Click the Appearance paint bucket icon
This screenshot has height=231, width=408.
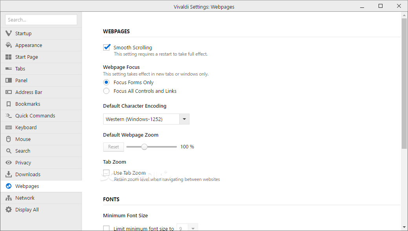point(8,45)
